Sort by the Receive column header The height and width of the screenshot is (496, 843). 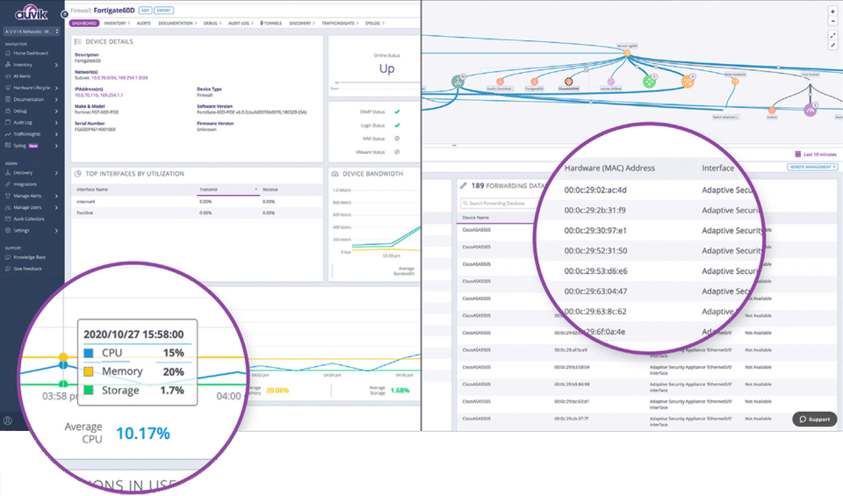pyautogui.click(x=270, y=190)
